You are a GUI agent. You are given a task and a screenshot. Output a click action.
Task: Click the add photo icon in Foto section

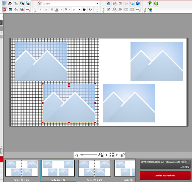point(108,4)
